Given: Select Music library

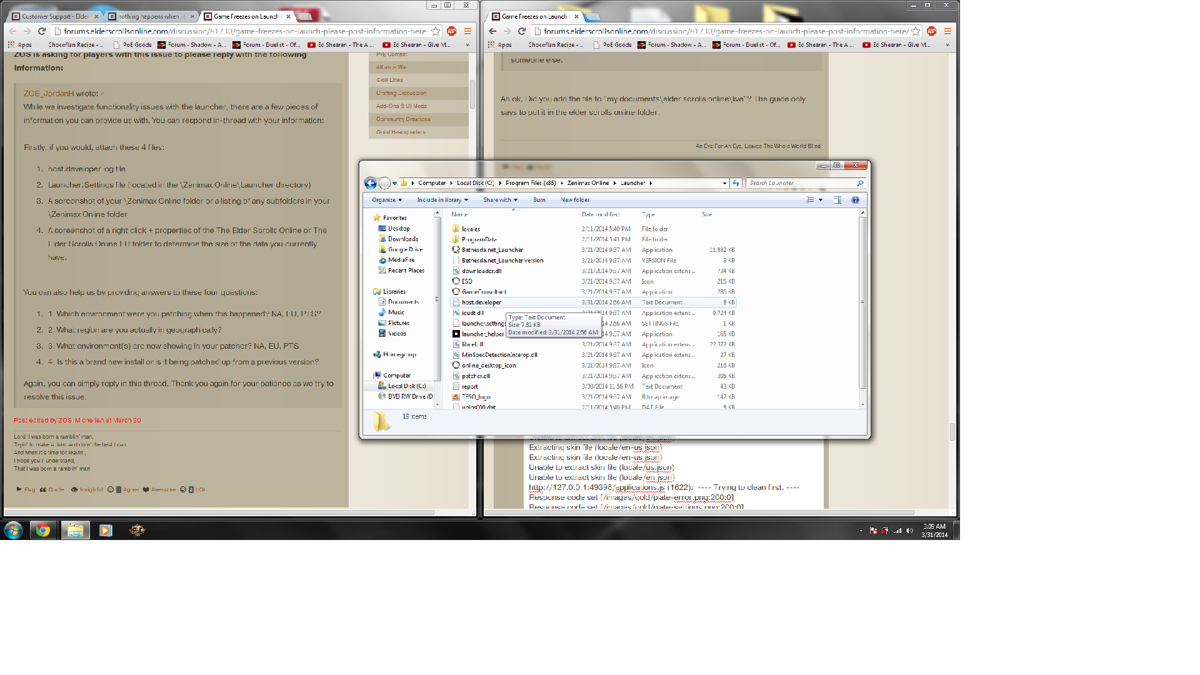Looking at the screenshot, I should [396, 312].
